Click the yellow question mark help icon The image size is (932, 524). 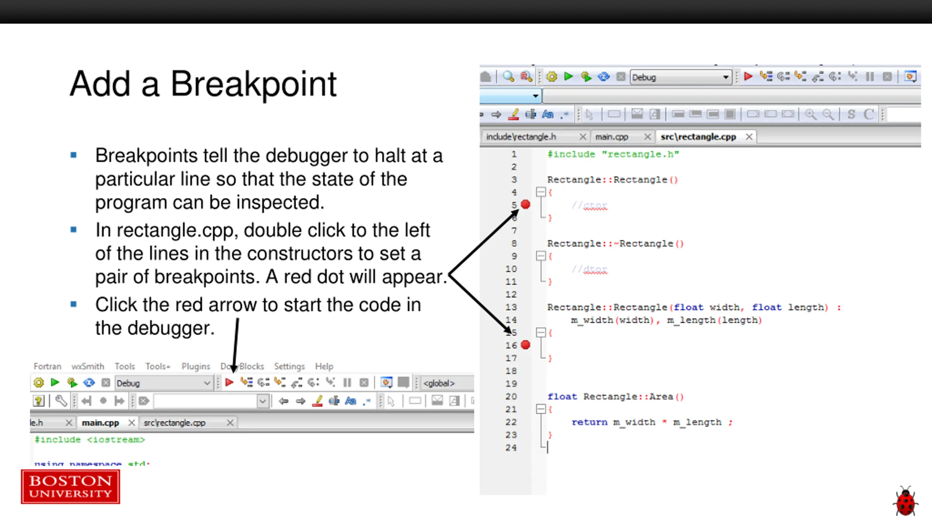pyautogui.click(x=39, y=401)
